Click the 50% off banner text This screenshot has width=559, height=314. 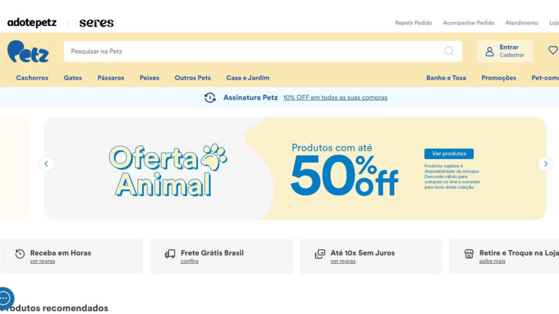(x=344, y=176)
